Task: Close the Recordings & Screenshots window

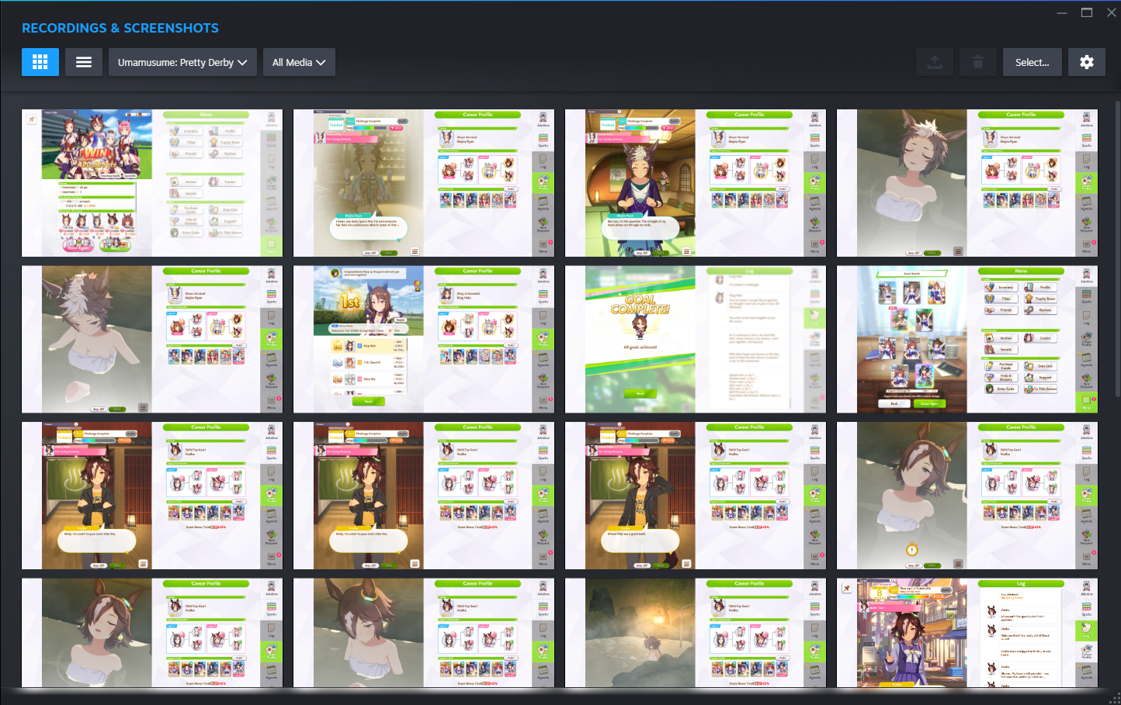Action: coord(1110,12)
